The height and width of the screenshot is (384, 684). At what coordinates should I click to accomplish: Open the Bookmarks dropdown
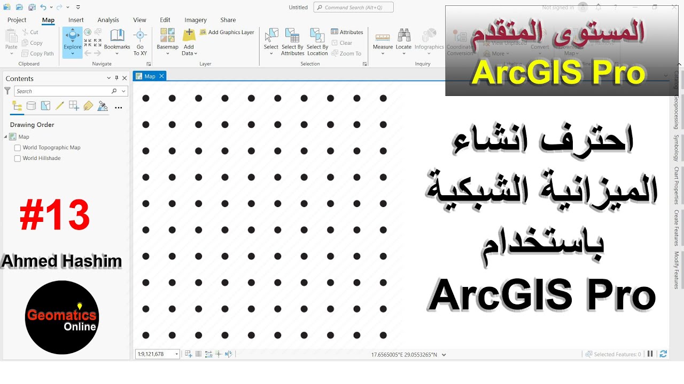click(117, 43)
